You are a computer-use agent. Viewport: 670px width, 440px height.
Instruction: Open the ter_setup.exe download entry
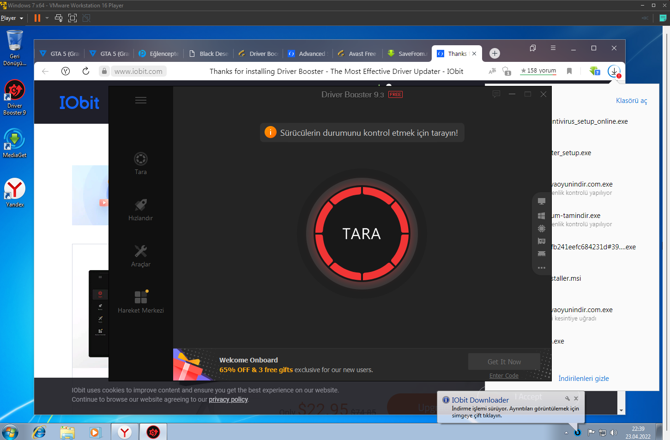[572, 153]
